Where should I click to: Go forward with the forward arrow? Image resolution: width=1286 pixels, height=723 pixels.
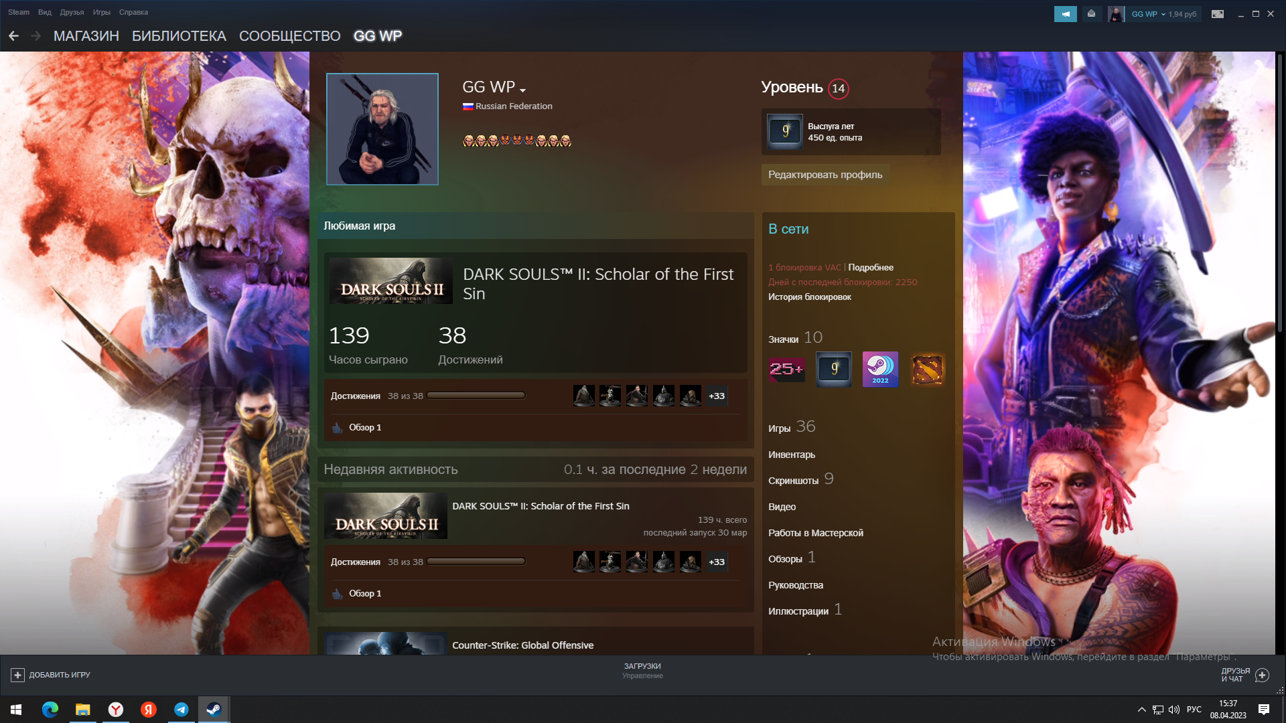pyautogui.click(x=36, y=36)
